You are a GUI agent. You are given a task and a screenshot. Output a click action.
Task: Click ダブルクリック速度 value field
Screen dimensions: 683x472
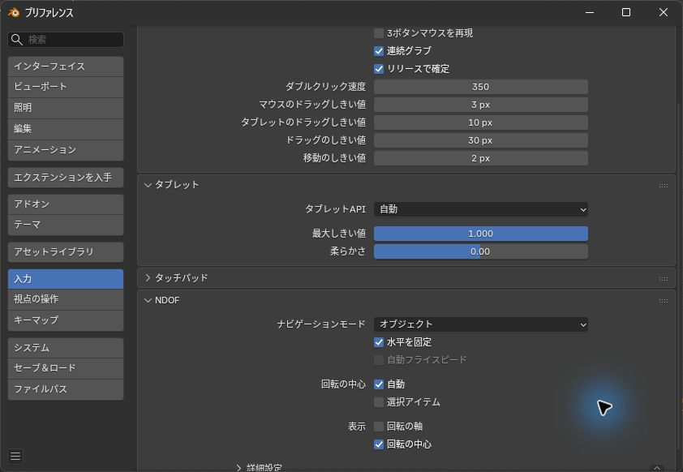pos(480,87)
